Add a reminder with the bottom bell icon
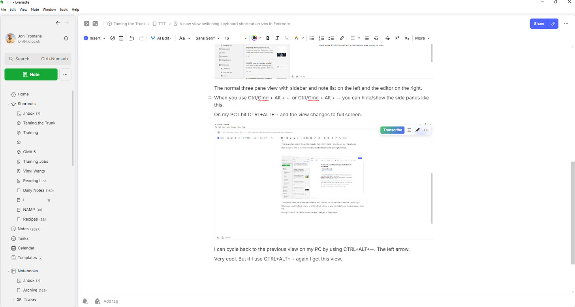575x307 pixels. pyautogui.click(x=85, y=301)
